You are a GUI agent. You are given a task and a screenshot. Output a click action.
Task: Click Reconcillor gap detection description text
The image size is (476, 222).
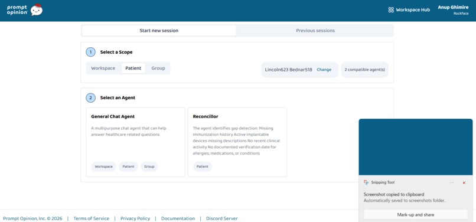click(236, 141)
